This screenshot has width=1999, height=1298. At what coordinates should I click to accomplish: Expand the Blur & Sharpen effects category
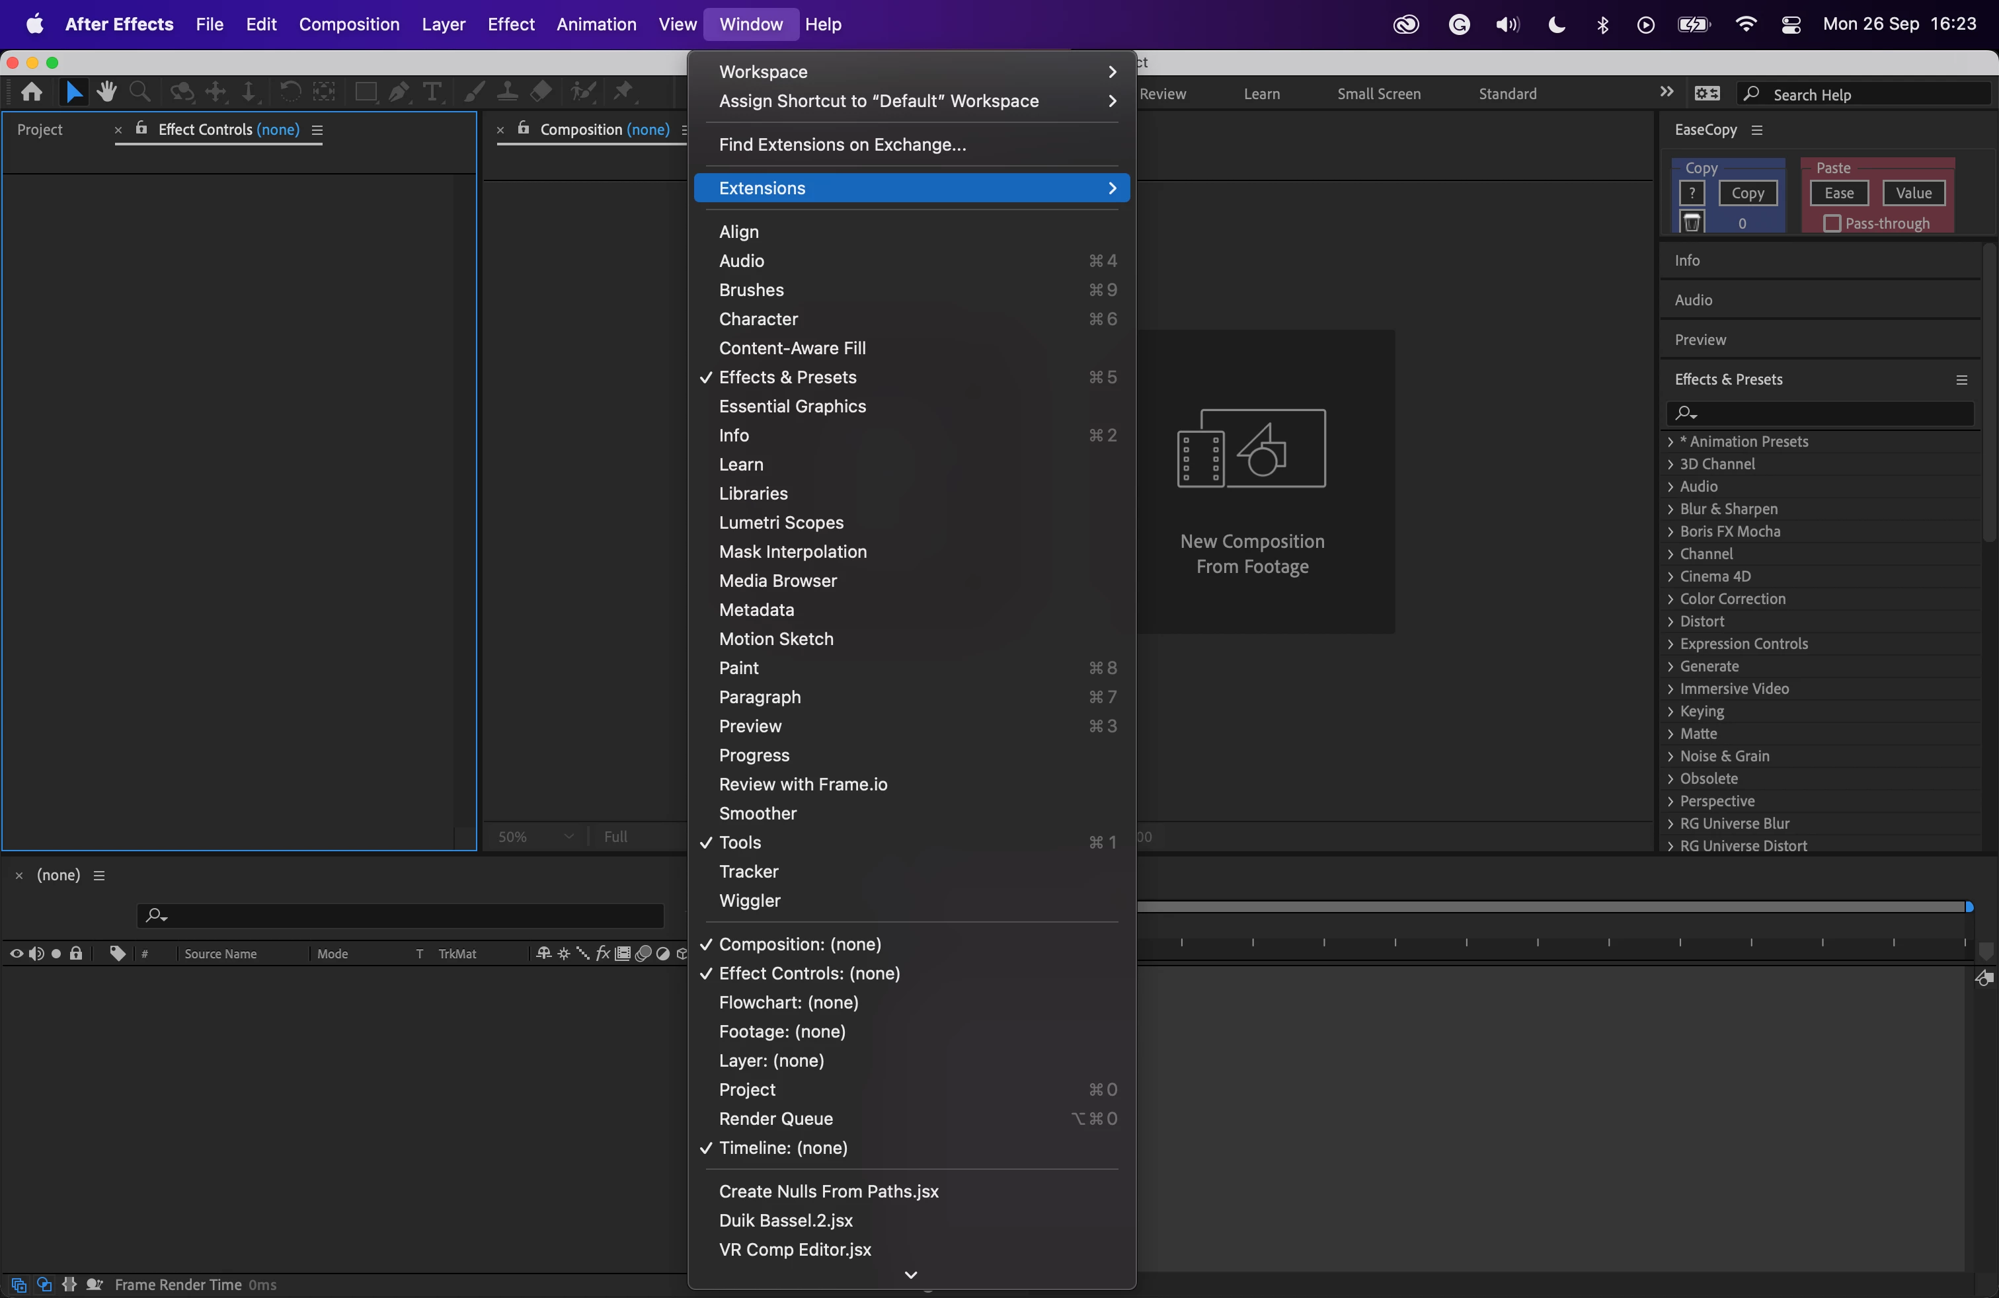point(1670,510)
